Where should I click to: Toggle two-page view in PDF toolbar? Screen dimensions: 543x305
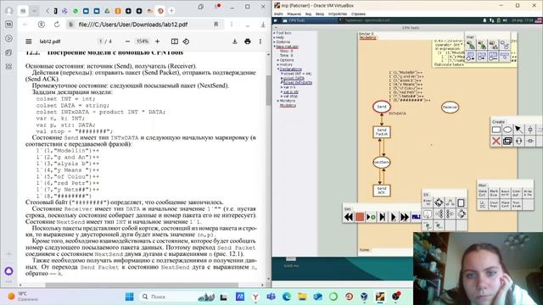tap(175, 42)
